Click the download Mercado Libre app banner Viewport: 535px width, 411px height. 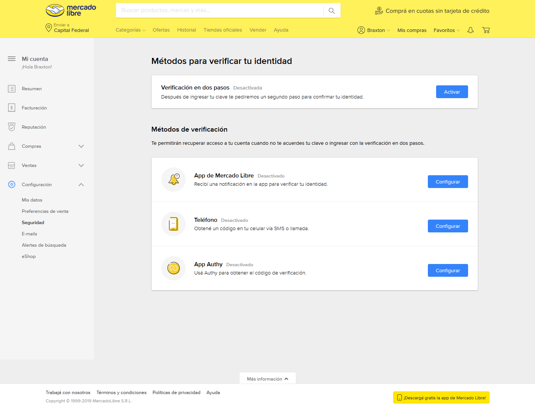point(441,398)
